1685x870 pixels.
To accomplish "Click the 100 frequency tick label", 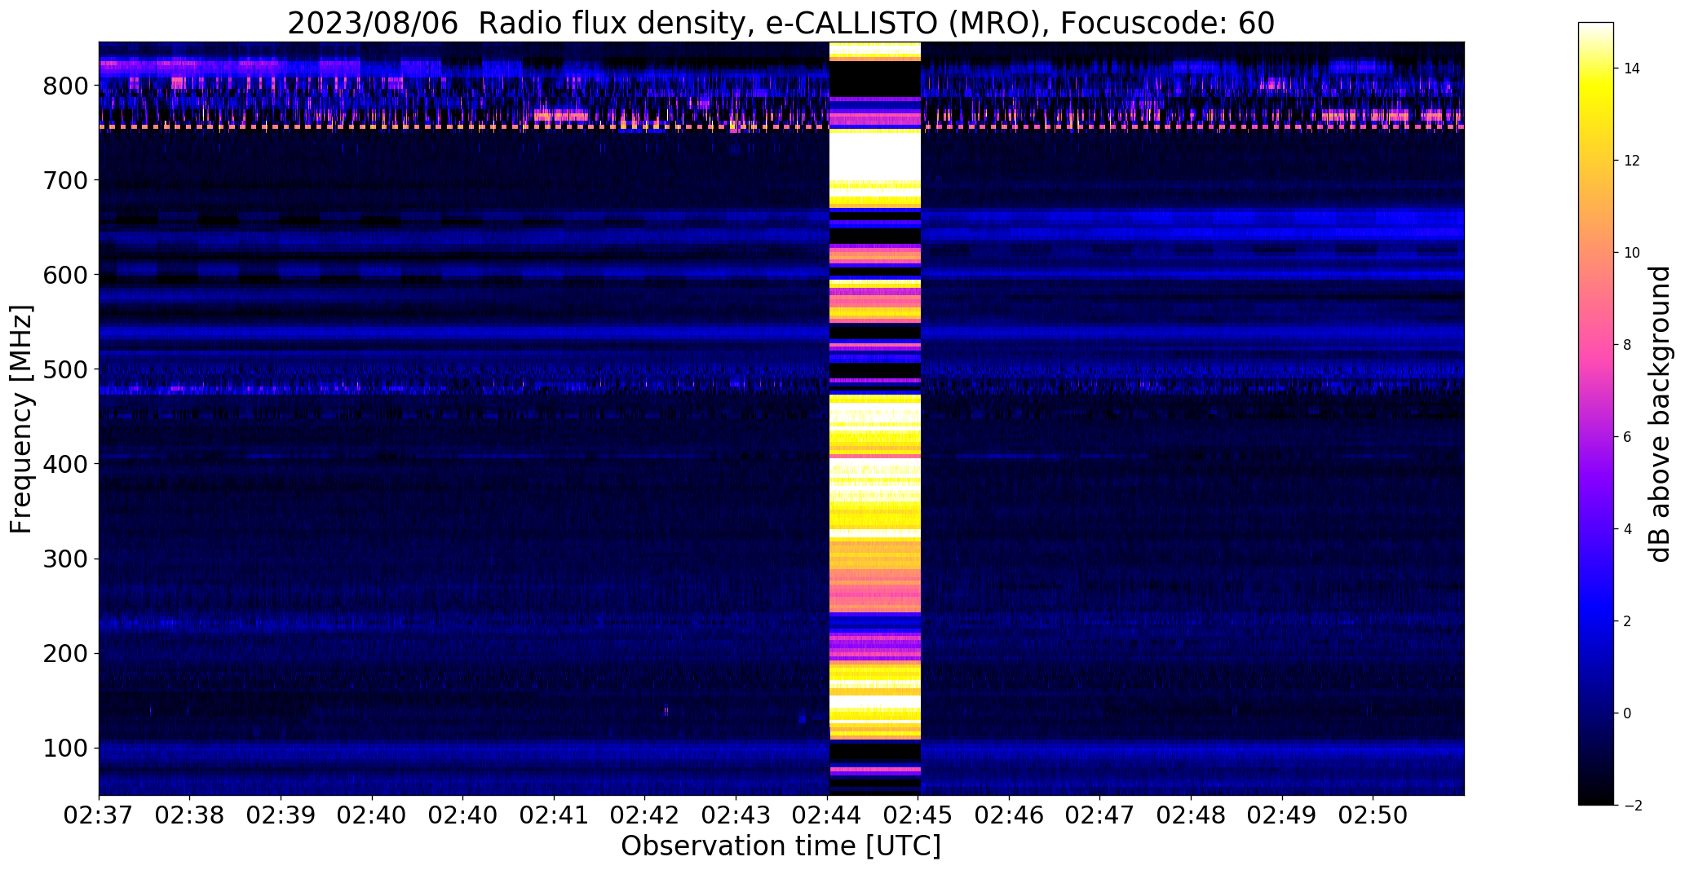I will pyautogui.click(x=64, y=748).
